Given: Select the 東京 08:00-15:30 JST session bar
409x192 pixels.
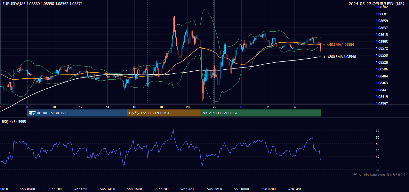Looking at the screenshot, I should (x=77, y=113).
